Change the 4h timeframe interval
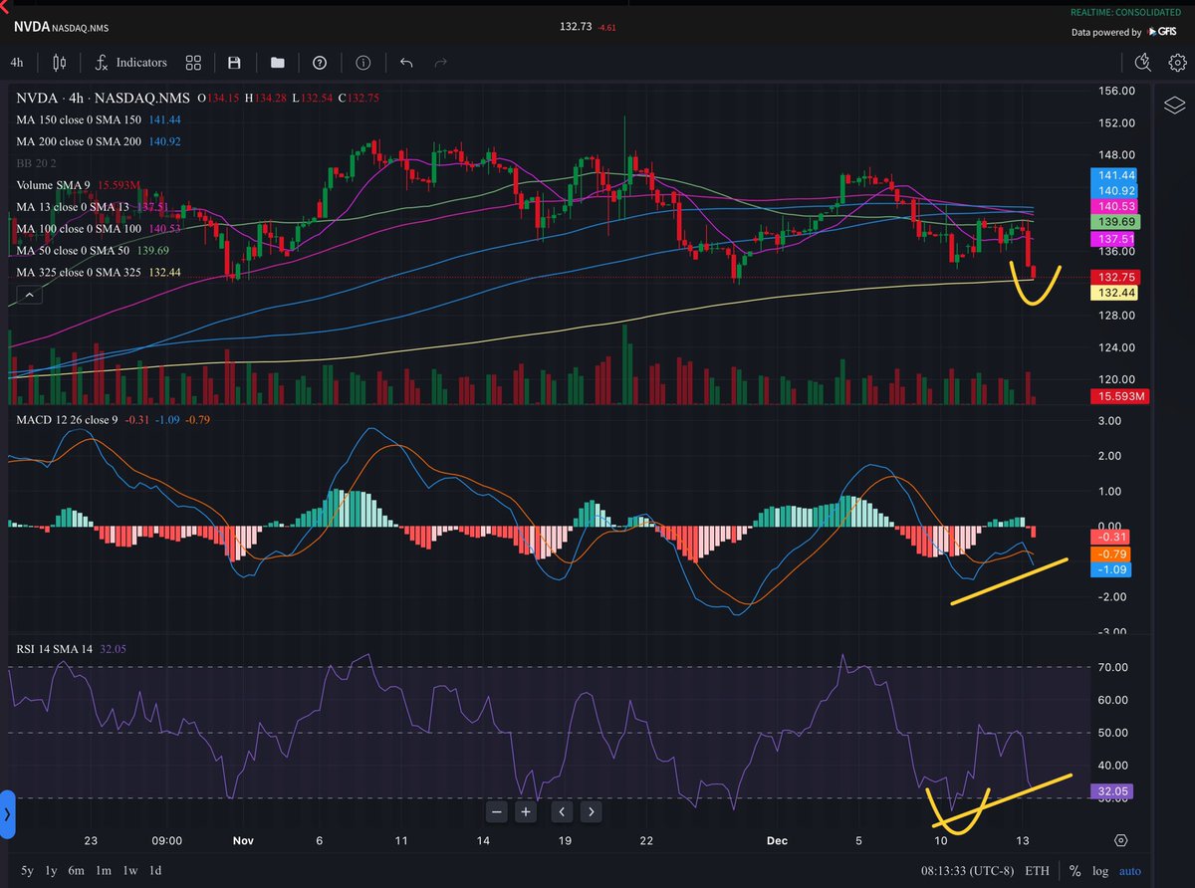1195x888 pixels. (17, 63)
